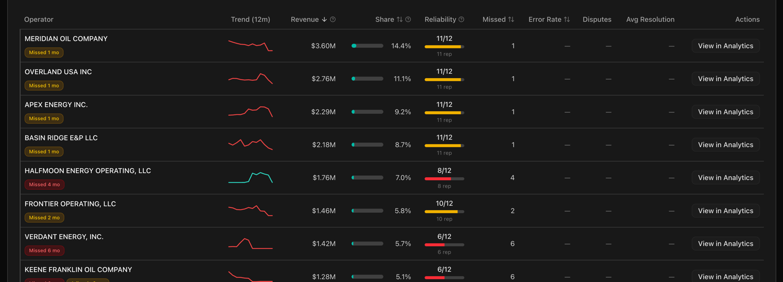Click the $1.76M revenue value
Image resolution: width=783 pixels, height=282 pixels.
[324, 178]
